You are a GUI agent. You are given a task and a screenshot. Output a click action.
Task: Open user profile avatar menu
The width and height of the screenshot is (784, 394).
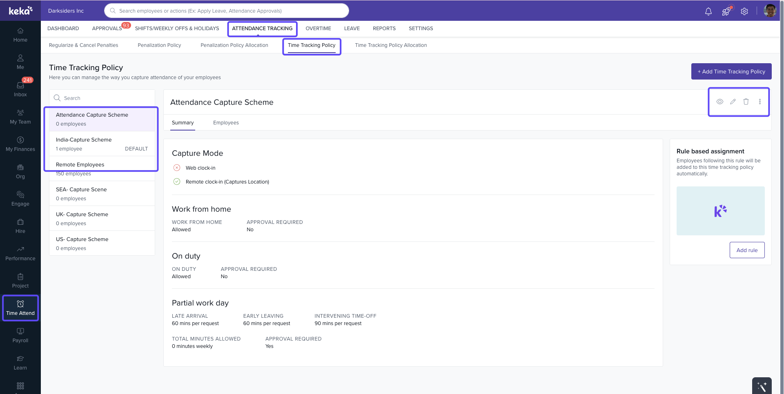coord(770,11)
